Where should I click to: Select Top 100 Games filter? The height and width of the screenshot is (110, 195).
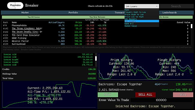34,17
